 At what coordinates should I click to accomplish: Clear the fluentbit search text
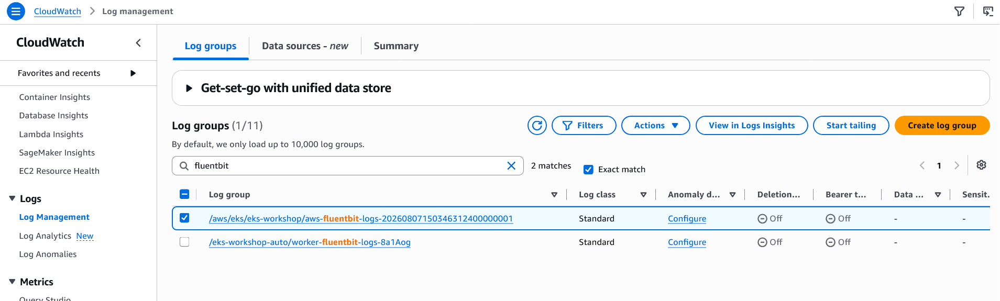511,166
